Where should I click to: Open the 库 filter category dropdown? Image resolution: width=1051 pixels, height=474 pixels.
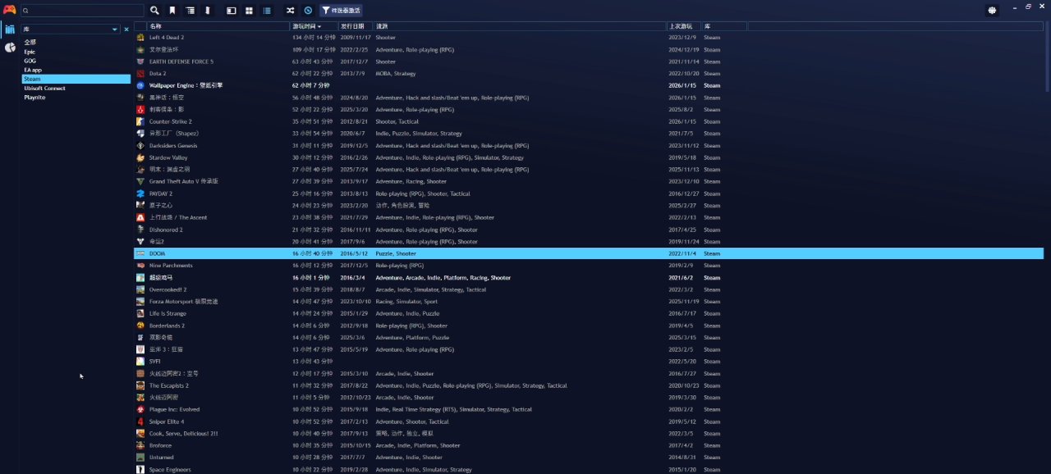[71, 30]
